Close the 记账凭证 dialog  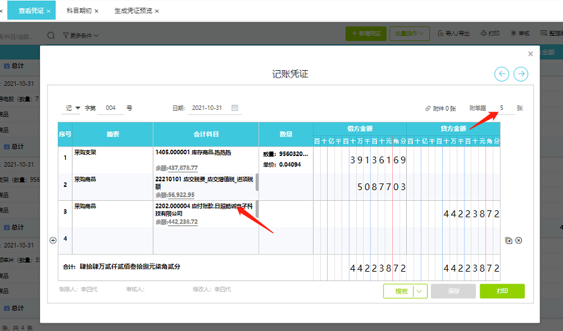tap(530, 54)
